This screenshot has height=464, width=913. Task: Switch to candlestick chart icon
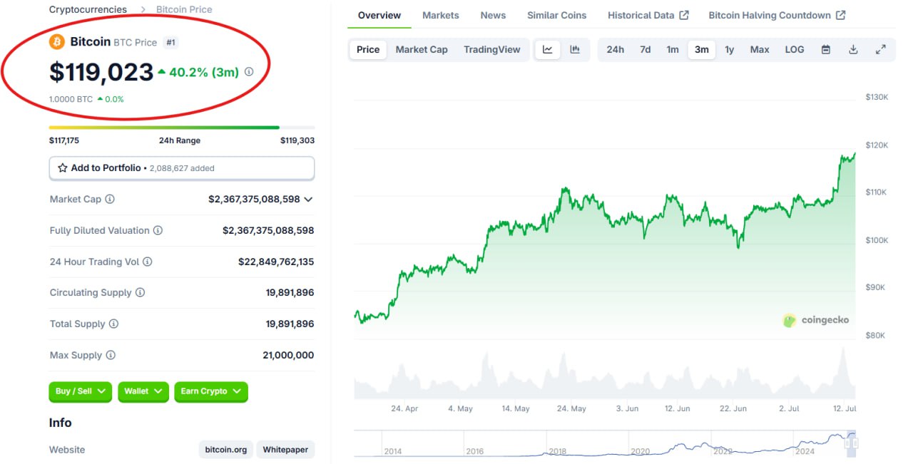tap(575, 50)
